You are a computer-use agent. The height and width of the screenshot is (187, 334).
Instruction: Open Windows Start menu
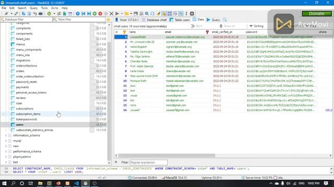pos(4,183)
